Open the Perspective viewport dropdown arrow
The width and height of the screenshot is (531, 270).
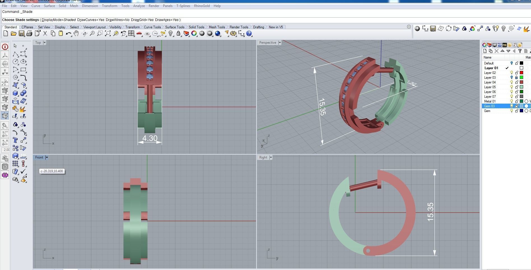280,43
